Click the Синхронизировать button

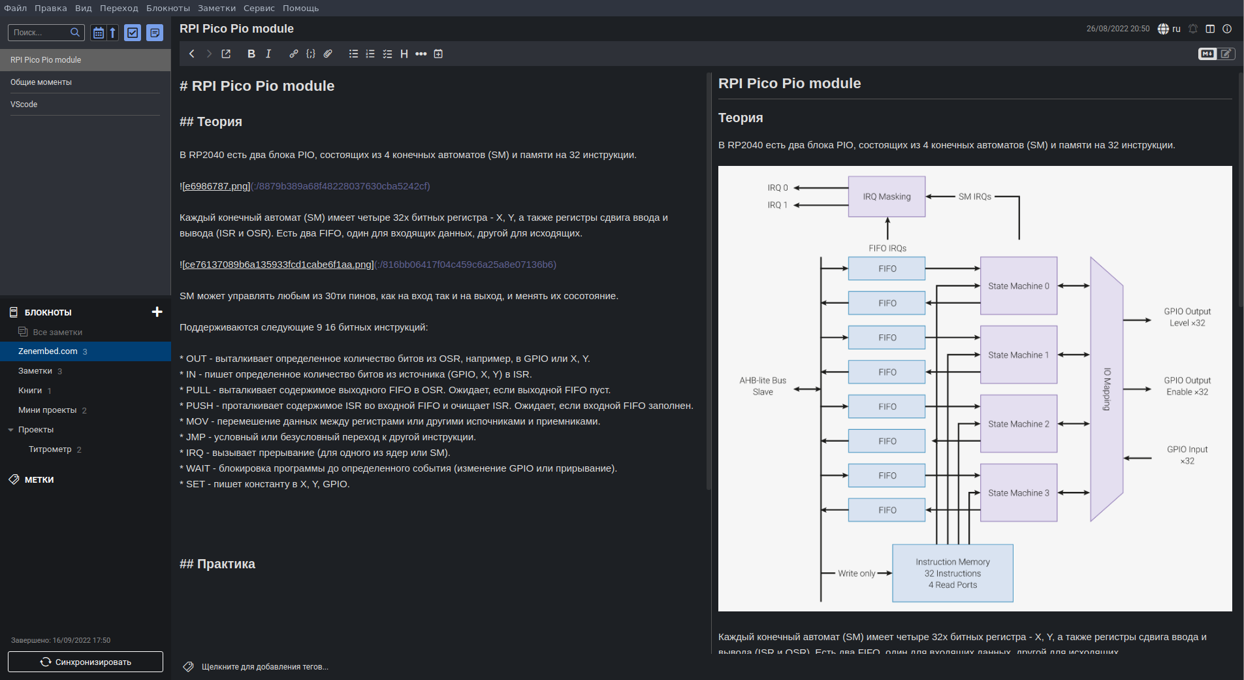(86, 662)
